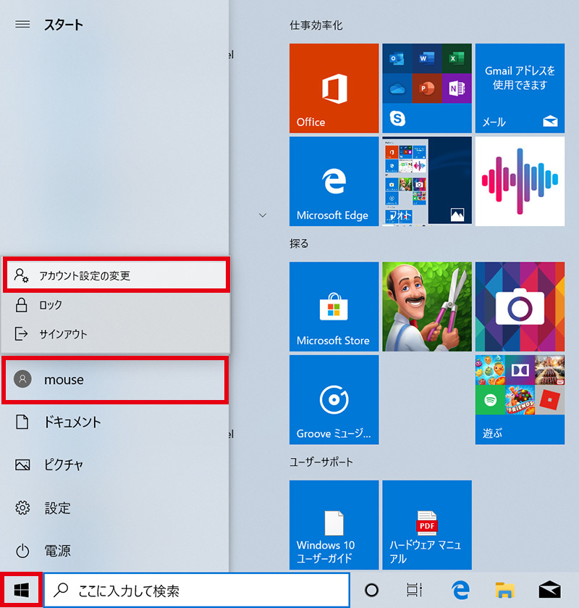Viewport: 579px width, 608px height.
Task: Open the Windows 10 ユーザーガイド tile
Action: pos(334,525)
